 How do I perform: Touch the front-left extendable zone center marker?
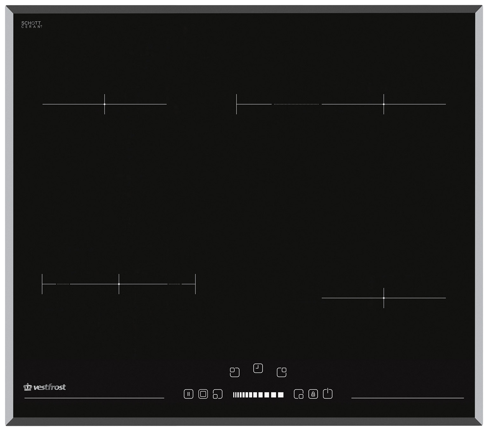pos(119,284)
